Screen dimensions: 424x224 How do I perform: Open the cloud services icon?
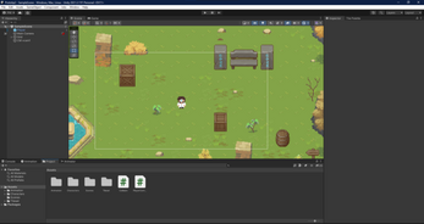(20, 13)
